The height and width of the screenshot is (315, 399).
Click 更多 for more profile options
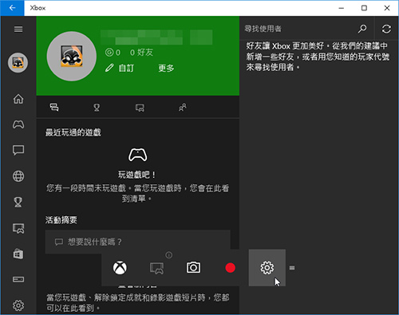coord(166,68)
